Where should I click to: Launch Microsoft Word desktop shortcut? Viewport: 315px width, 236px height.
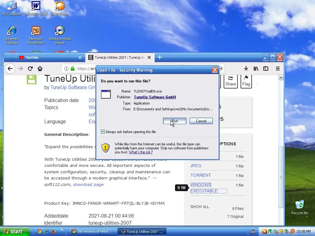[x=36, y=8]
